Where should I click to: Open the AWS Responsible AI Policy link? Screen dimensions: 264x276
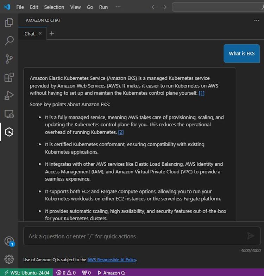pyautogui.click(x=112, y=260)
